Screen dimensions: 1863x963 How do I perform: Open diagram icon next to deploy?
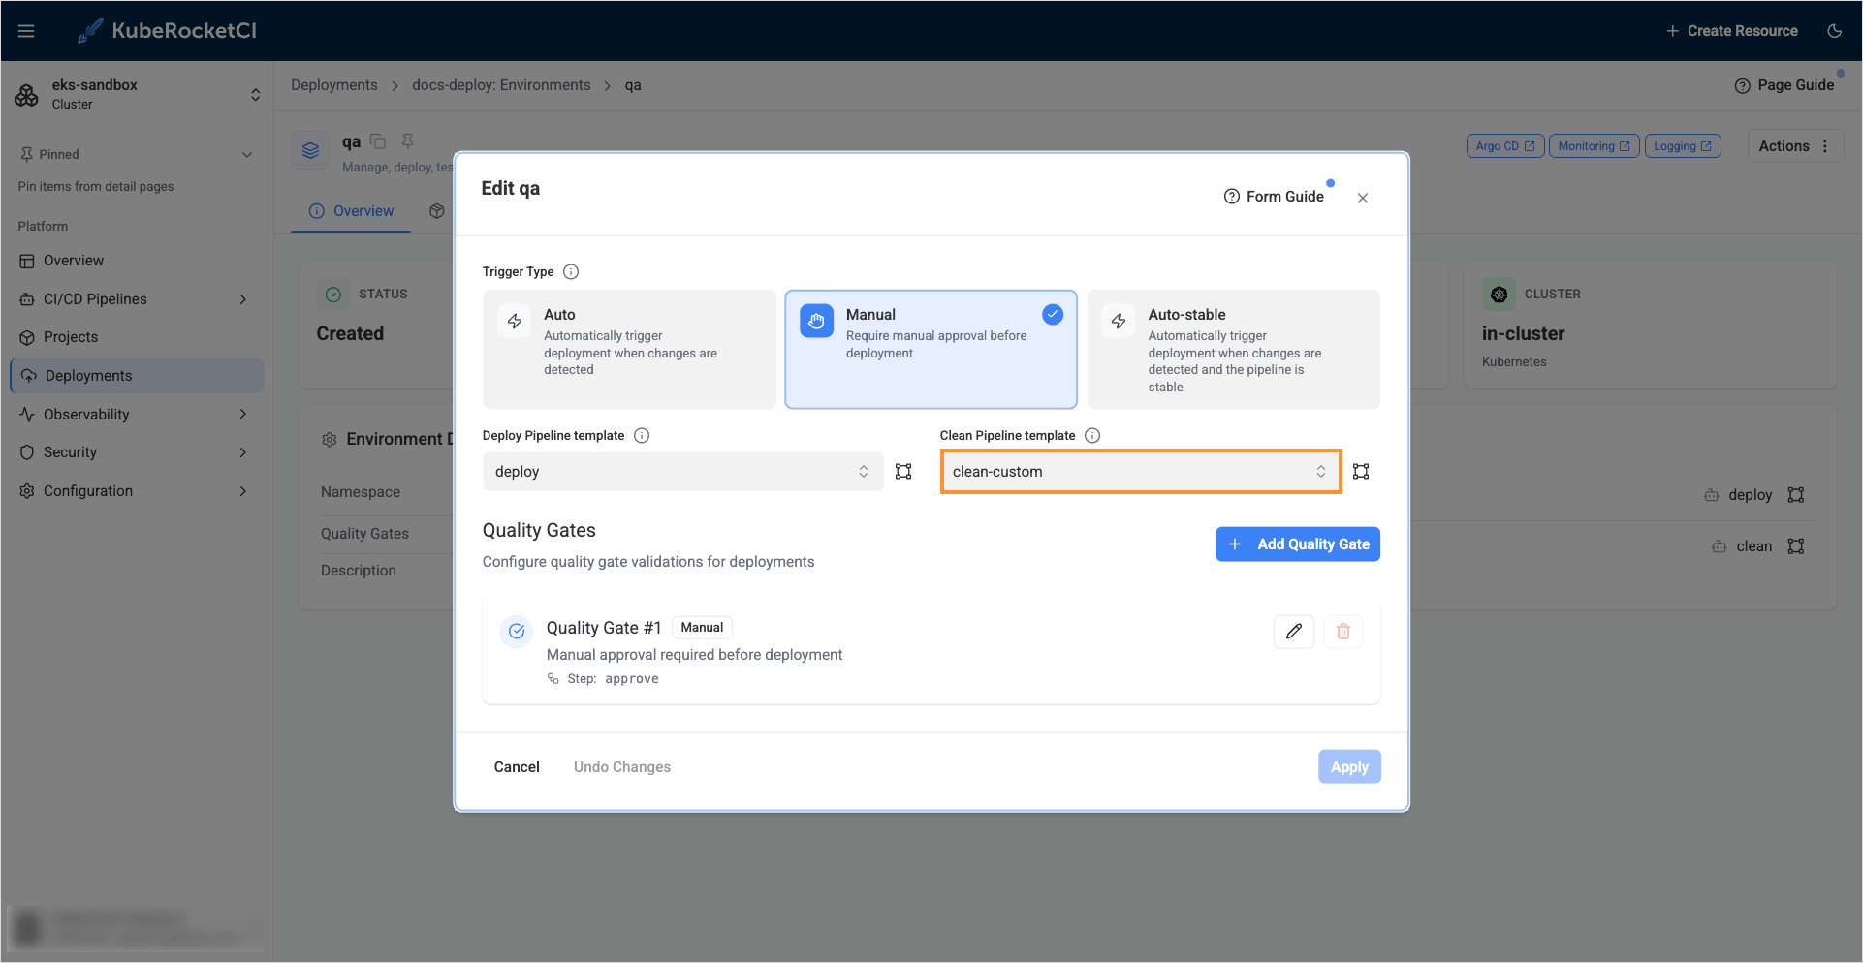[1796, 495]
